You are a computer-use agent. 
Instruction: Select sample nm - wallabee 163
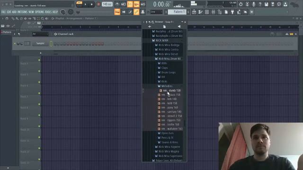point(172,129)
